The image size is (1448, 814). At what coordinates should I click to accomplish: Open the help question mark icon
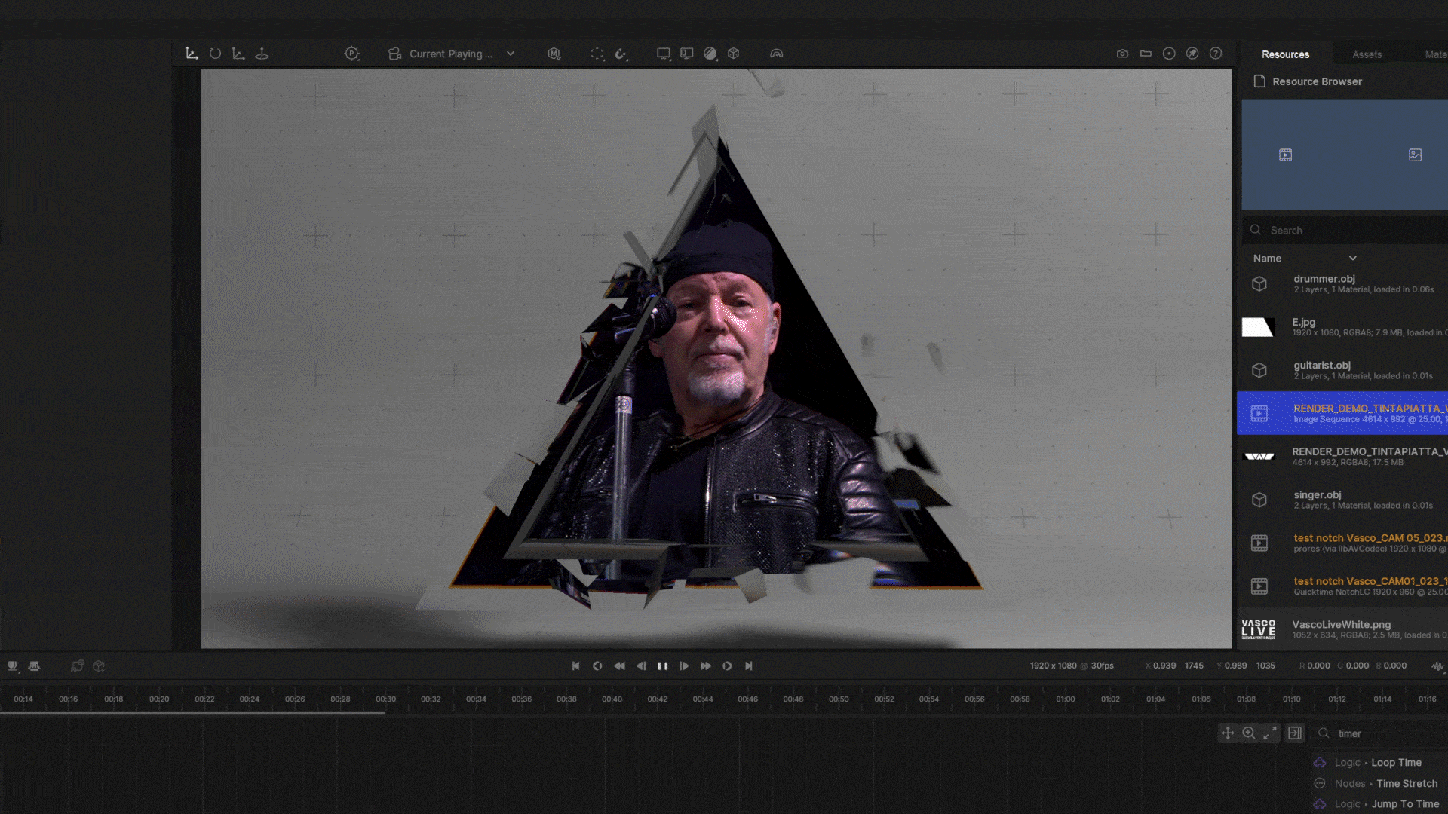[1216, 54]
